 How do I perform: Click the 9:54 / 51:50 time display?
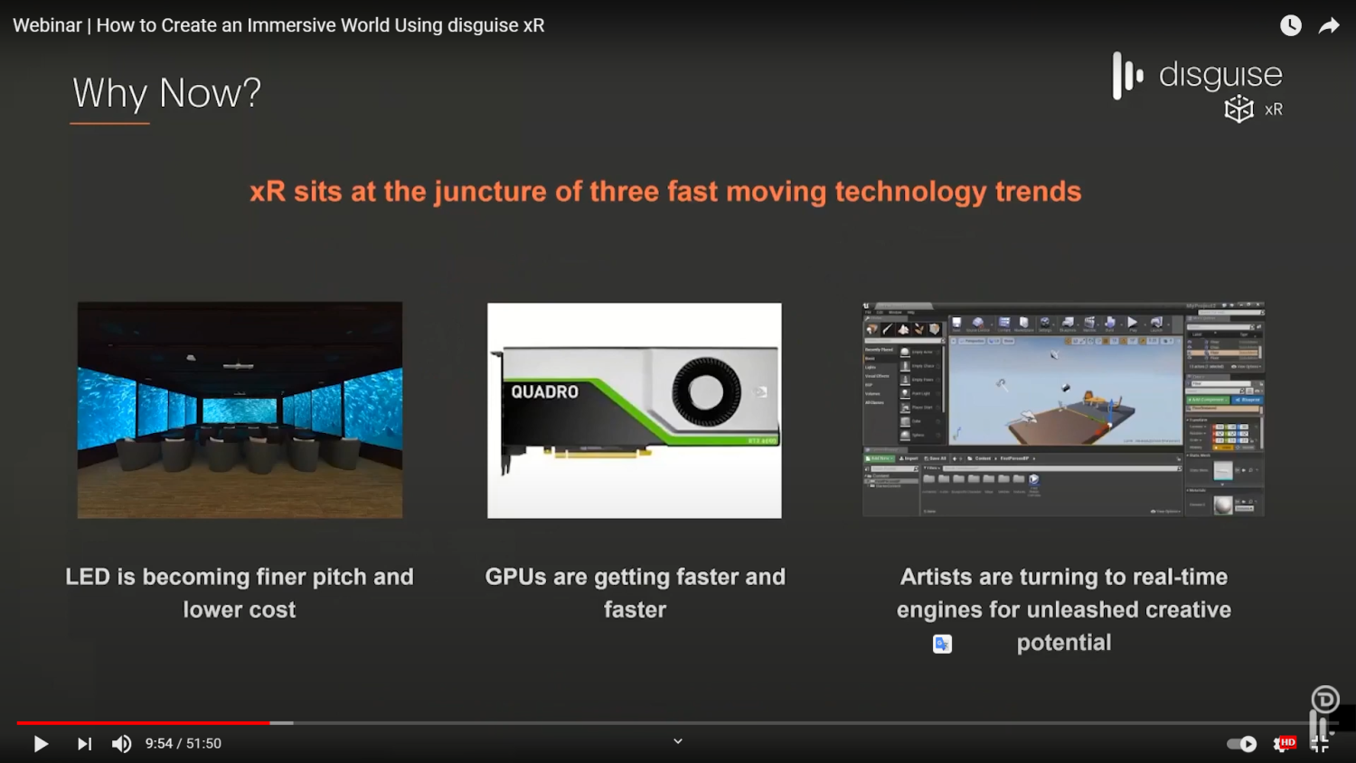point(184,744)
